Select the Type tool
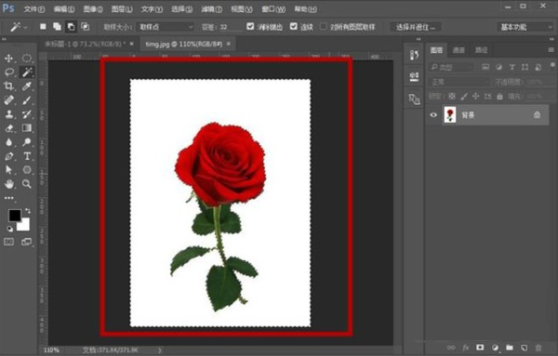Screen dimensions: 558x356 pos(27,156)
